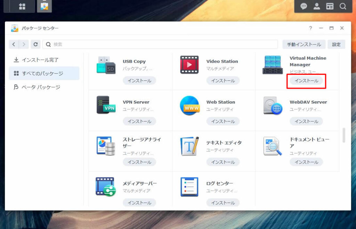Install VPN Server
356x229 pixels.
[x=139, y=121]
